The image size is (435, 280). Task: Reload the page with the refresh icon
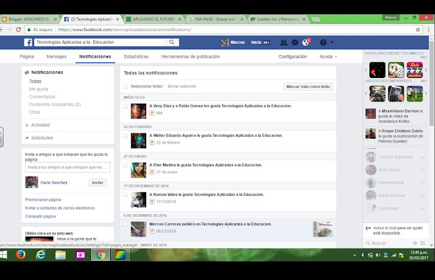click(x=18, y=29)
